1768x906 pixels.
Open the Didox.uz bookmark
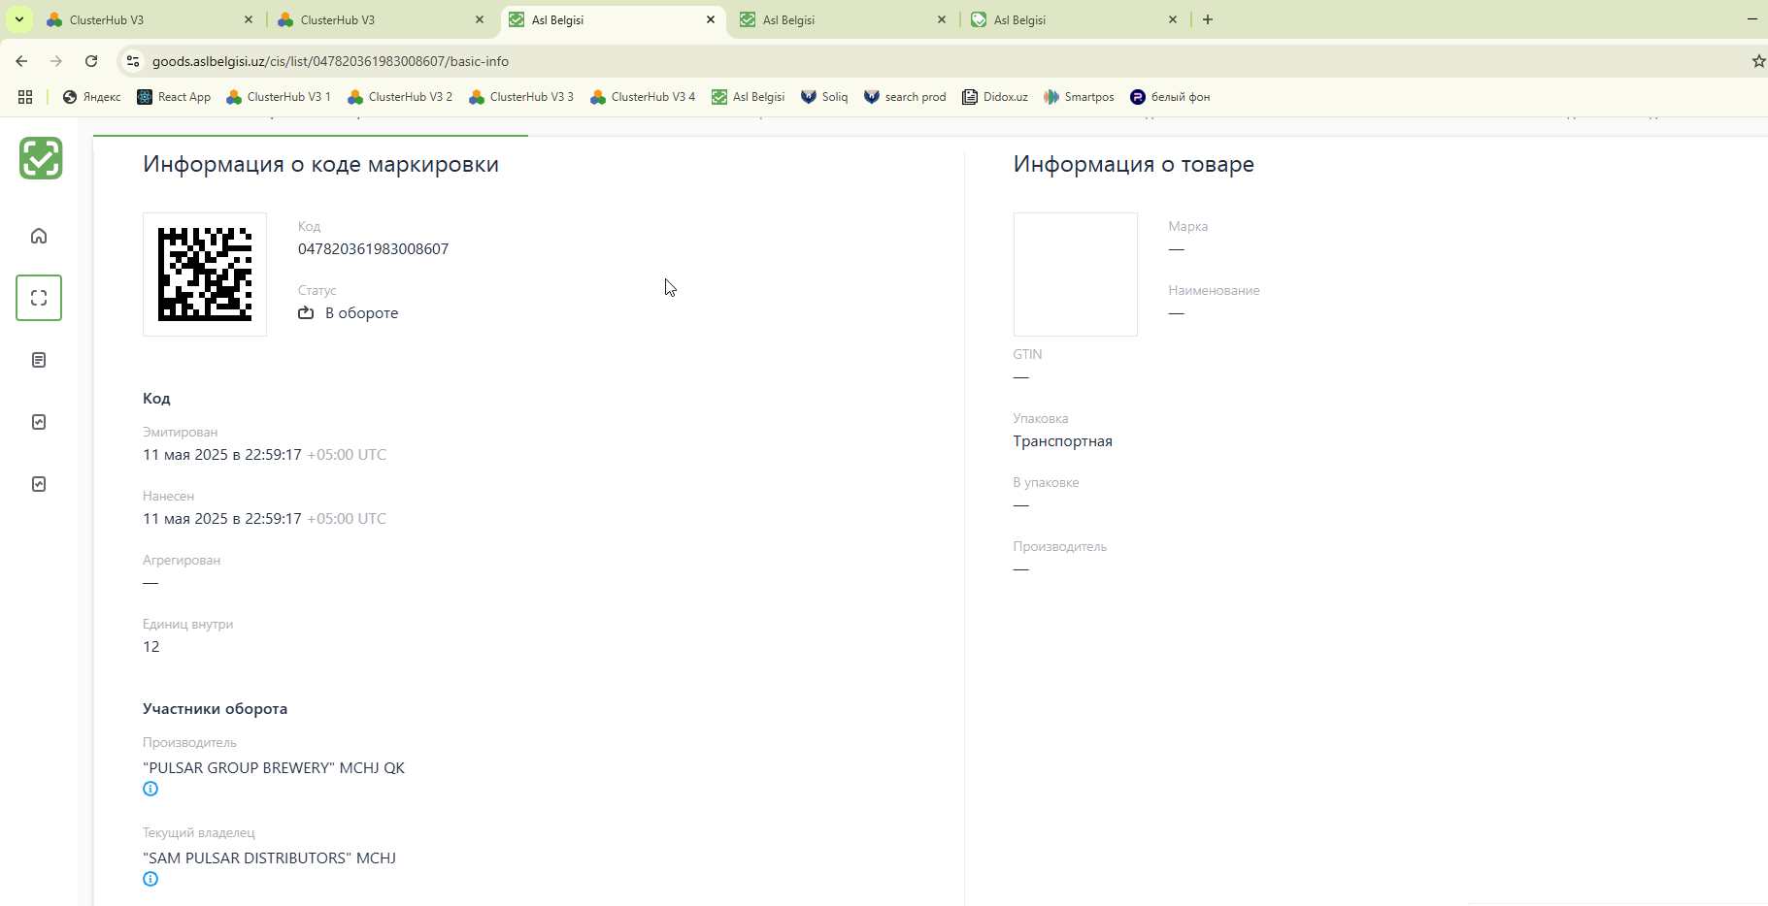pyautogui.click(x=995, y=97)
